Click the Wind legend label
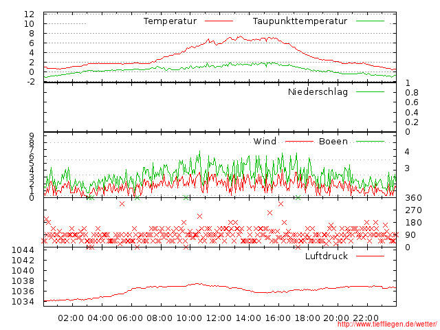 pyautogui.click(x=265, y=141)
